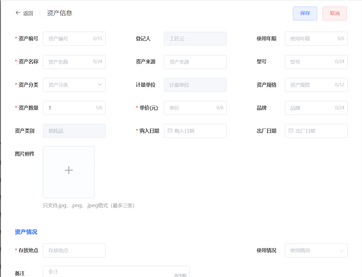Viewport: 362px width, 277px height.
Task: Open the 购入日期 date picker field
Action: [x=195, y=131]
